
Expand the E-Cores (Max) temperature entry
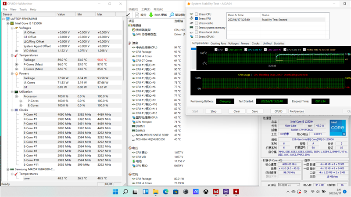16,69
